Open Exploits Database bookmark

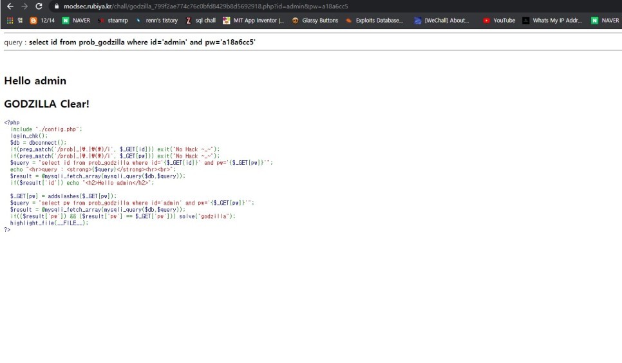tap(374, 20)
